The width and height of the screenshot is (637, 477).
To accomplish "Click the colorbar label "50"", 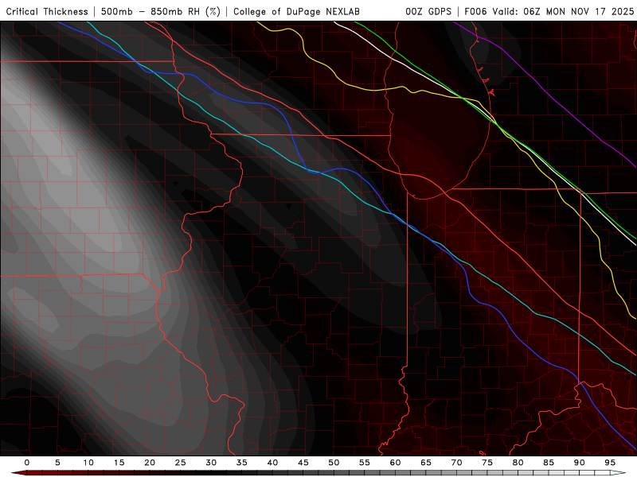I will click(334, 463).
